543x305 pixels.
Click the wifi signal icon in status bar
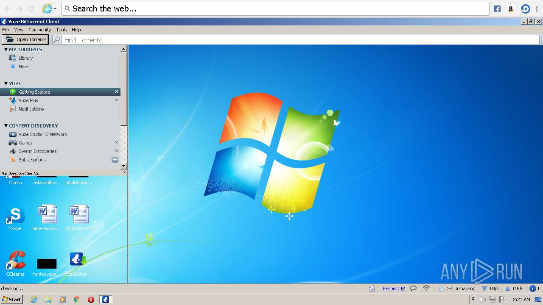click(x=426, y=288)
